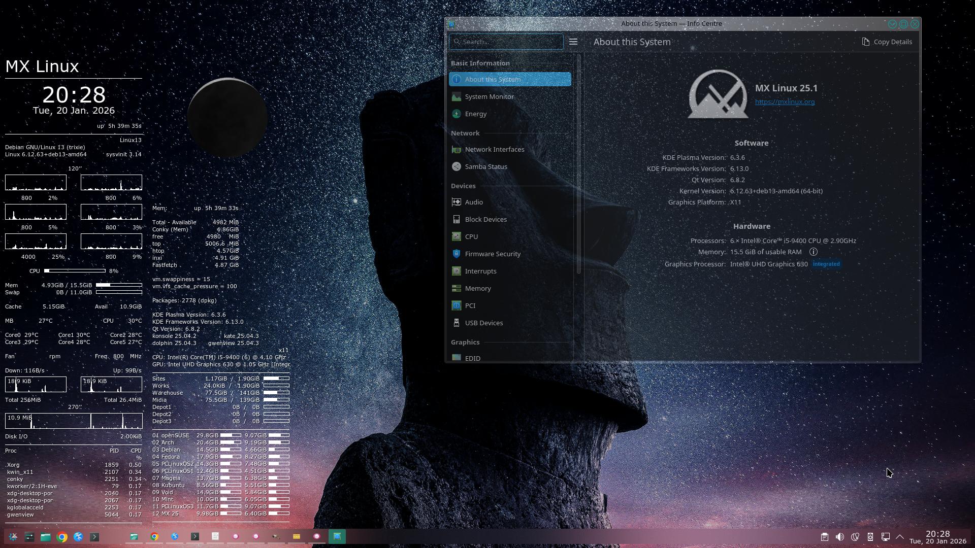Open the MX application launcher menu
This screenshot has width=975, height=548.
pos(13,537)
